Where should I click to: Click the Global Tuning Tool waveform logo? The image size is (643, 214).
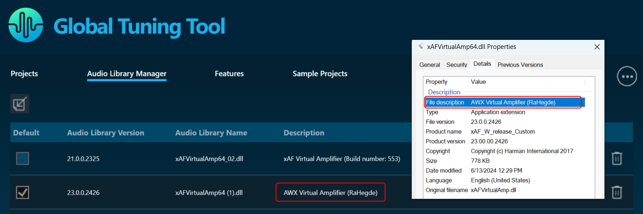pos(26,25)
